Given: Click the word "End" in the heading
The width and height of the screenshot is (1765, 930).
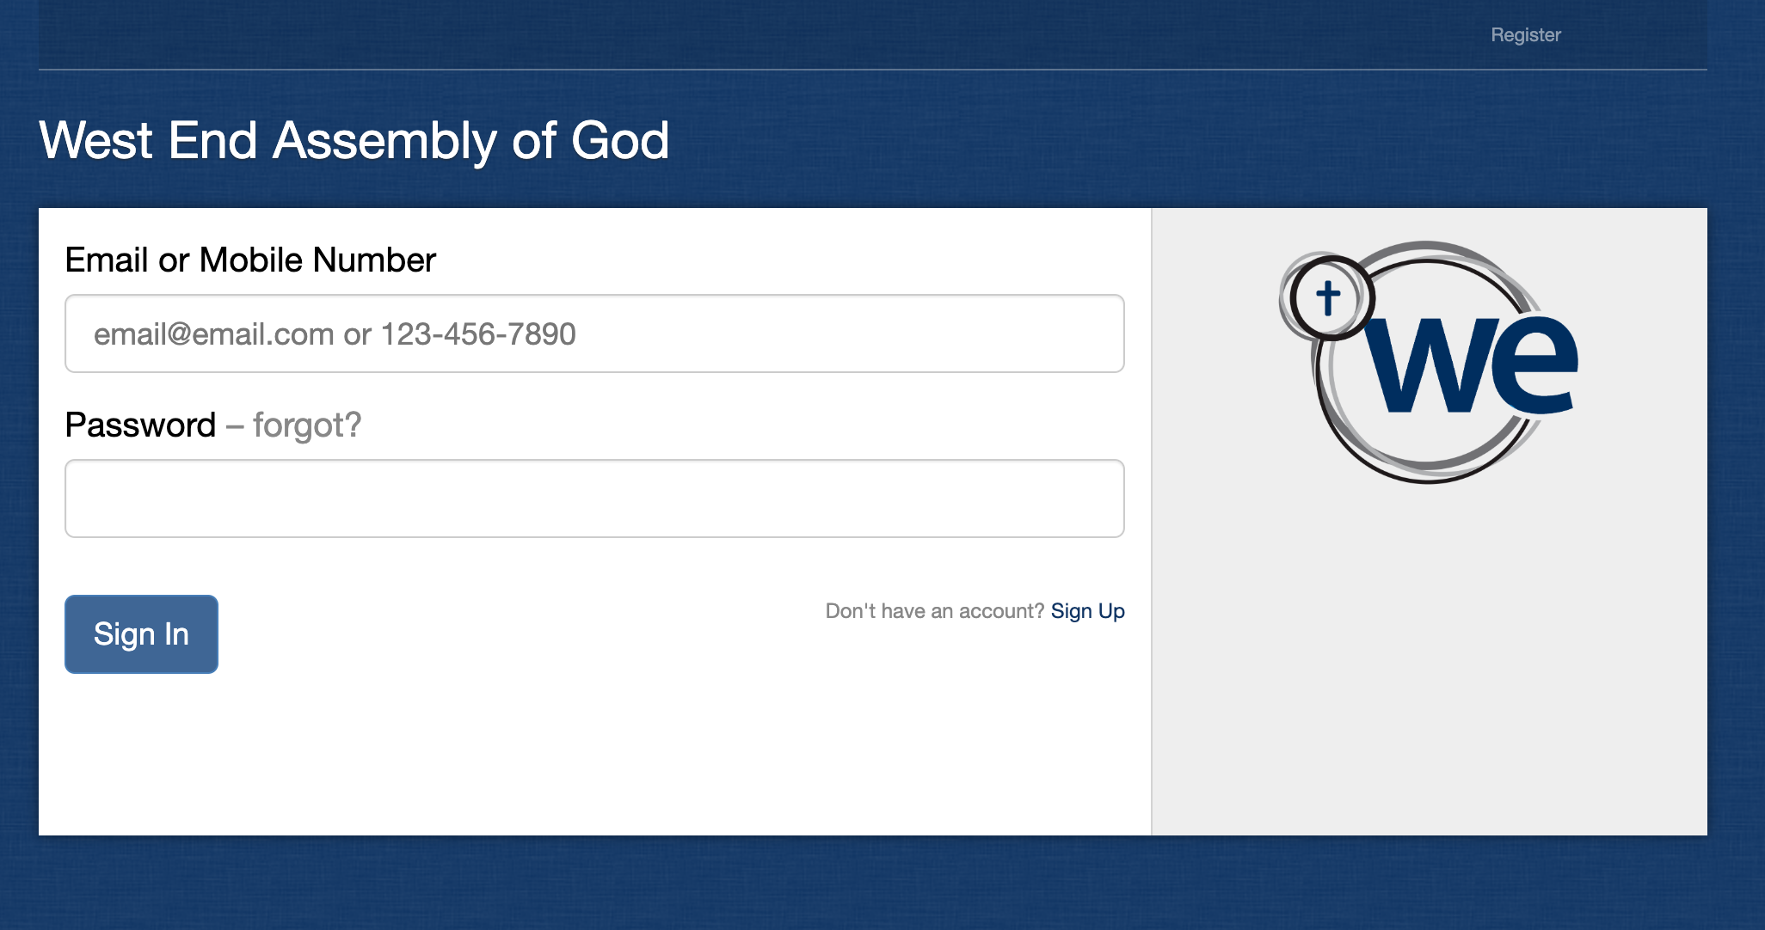Looking at the screenshot, I should point(212,140).
